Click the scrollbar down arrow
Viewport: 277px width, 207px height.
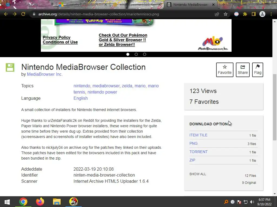click(x=275, y=194)
